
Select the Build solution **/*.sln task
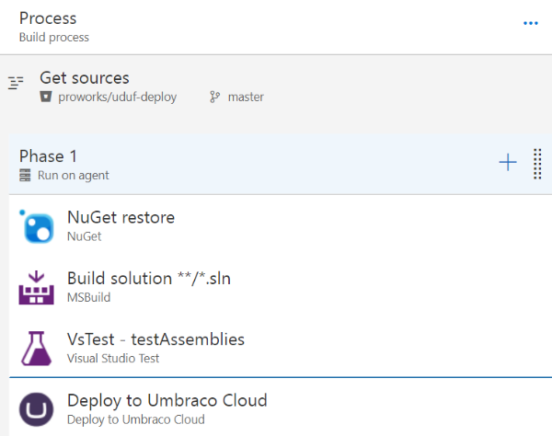click(x=149, y=279)
